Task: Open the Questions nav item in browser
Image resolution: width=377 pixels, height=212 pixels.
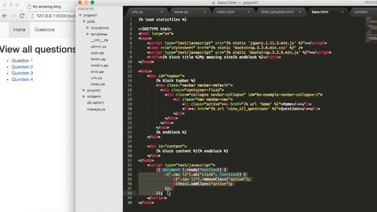Action: pyautogui.click(x=45, y=29)
